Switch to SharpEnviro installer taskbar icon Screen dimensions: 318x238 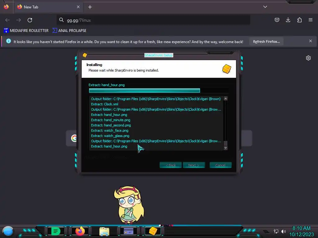[x=153, y=231]
